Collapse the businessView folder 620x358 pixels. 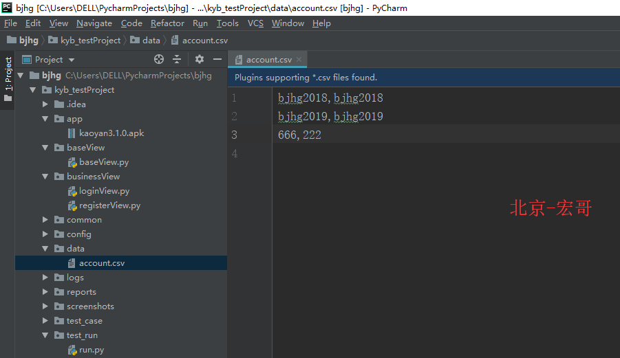(45, 177)
